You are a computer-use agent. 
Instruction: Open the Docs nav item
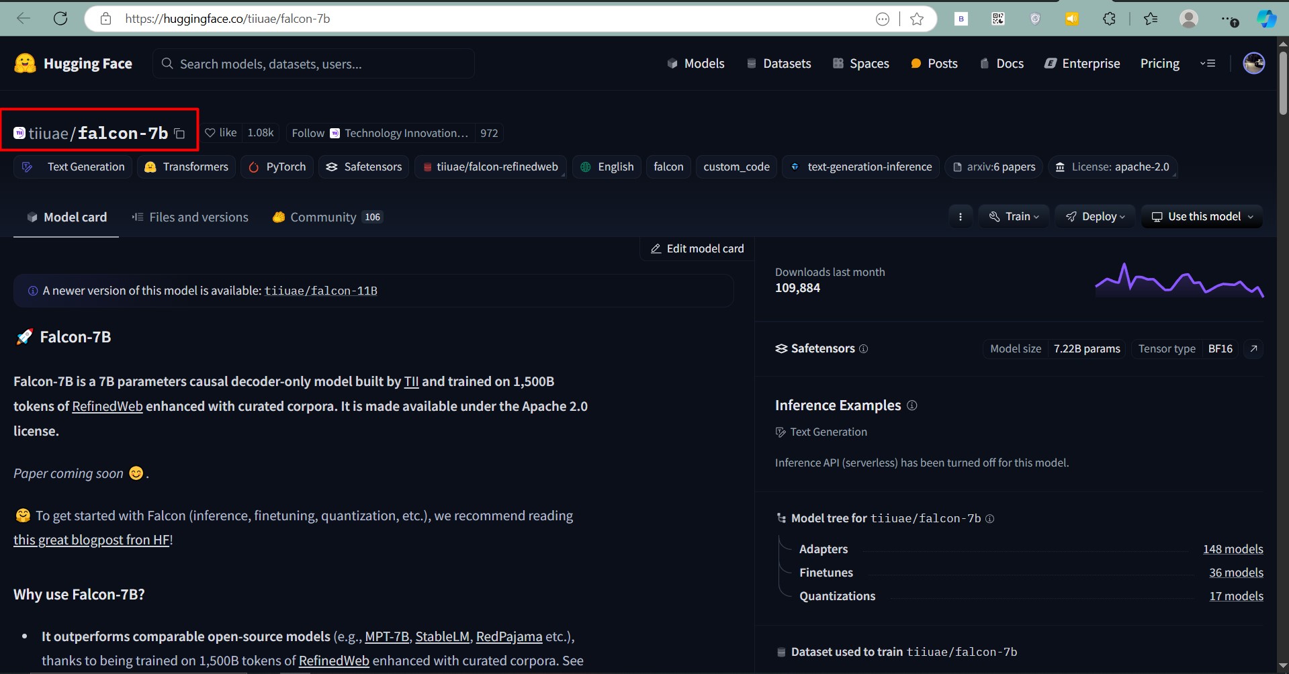click(1002, 63)
